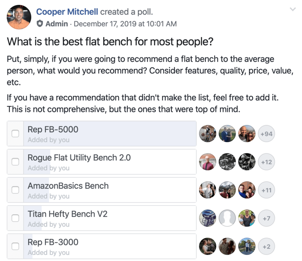This screenshot has width=302, height=261.
Task: Tick the Titan Hefty Bench V2 checkbox
Action: pyautogui.click(x=15, y=218)
